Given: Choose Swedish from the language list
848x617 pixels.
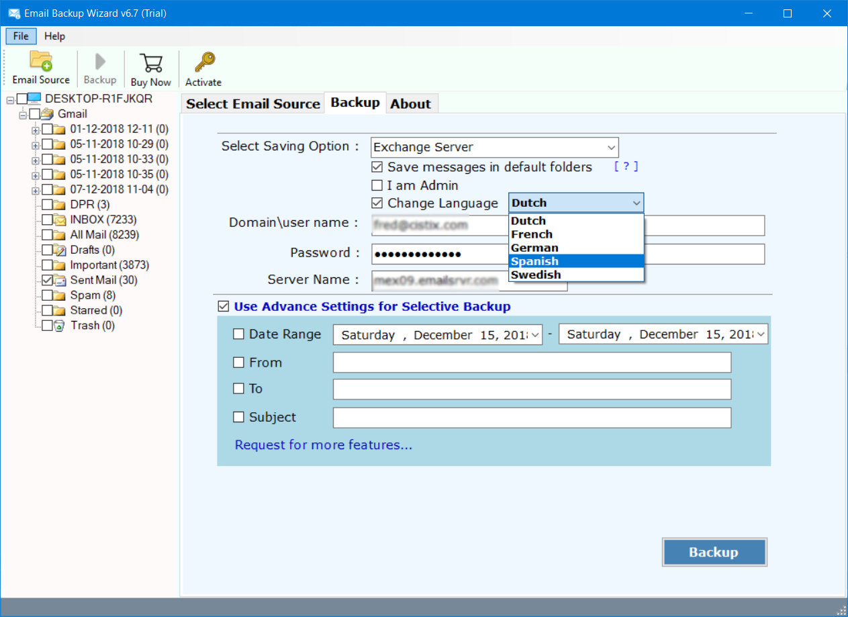Looking at the screenshot, I should click(x=576, y=275).
